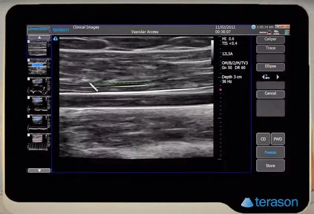Select the Caliper measurement tool

(270, 40)
